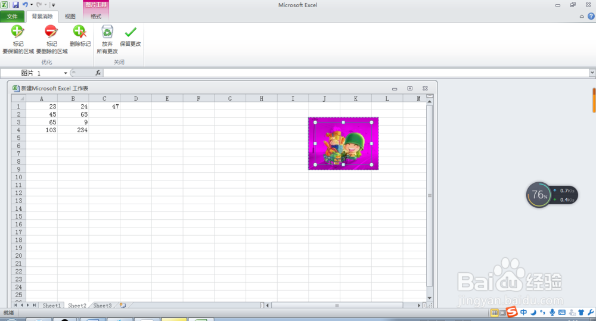Click cell A2 containing 45
596x321 pixels.
[42, 114]
